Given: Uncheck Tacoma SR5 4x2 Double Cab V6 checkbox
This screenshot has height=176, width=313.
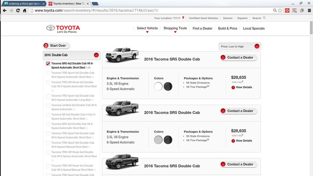Looking at the screenshot, I should tap(48, 64).
